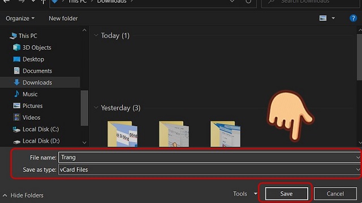Click the refresh icon in address bar
362x203 pixels.
coord(248,1)
